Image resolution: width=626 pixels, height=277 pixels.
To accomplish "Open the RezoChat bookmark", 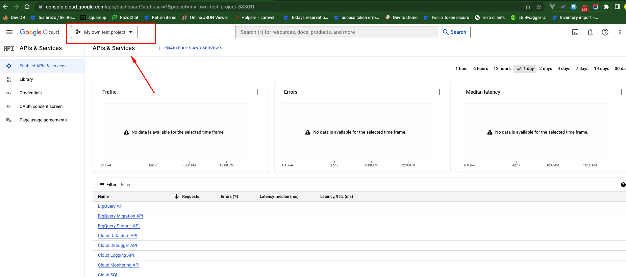I will (x=125, y=18).
